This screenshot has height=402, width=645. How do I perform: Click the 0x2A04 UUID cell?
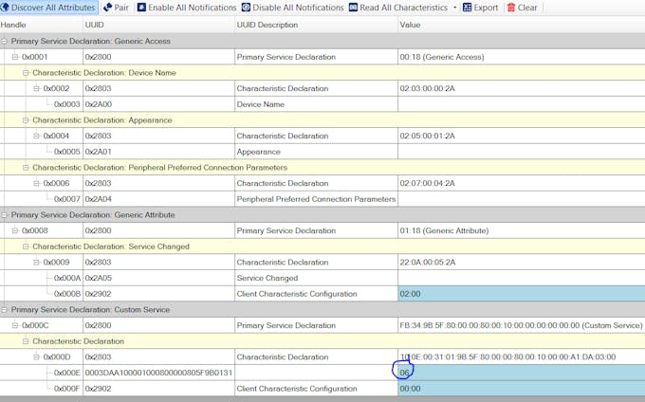click(x=158, y=199)
